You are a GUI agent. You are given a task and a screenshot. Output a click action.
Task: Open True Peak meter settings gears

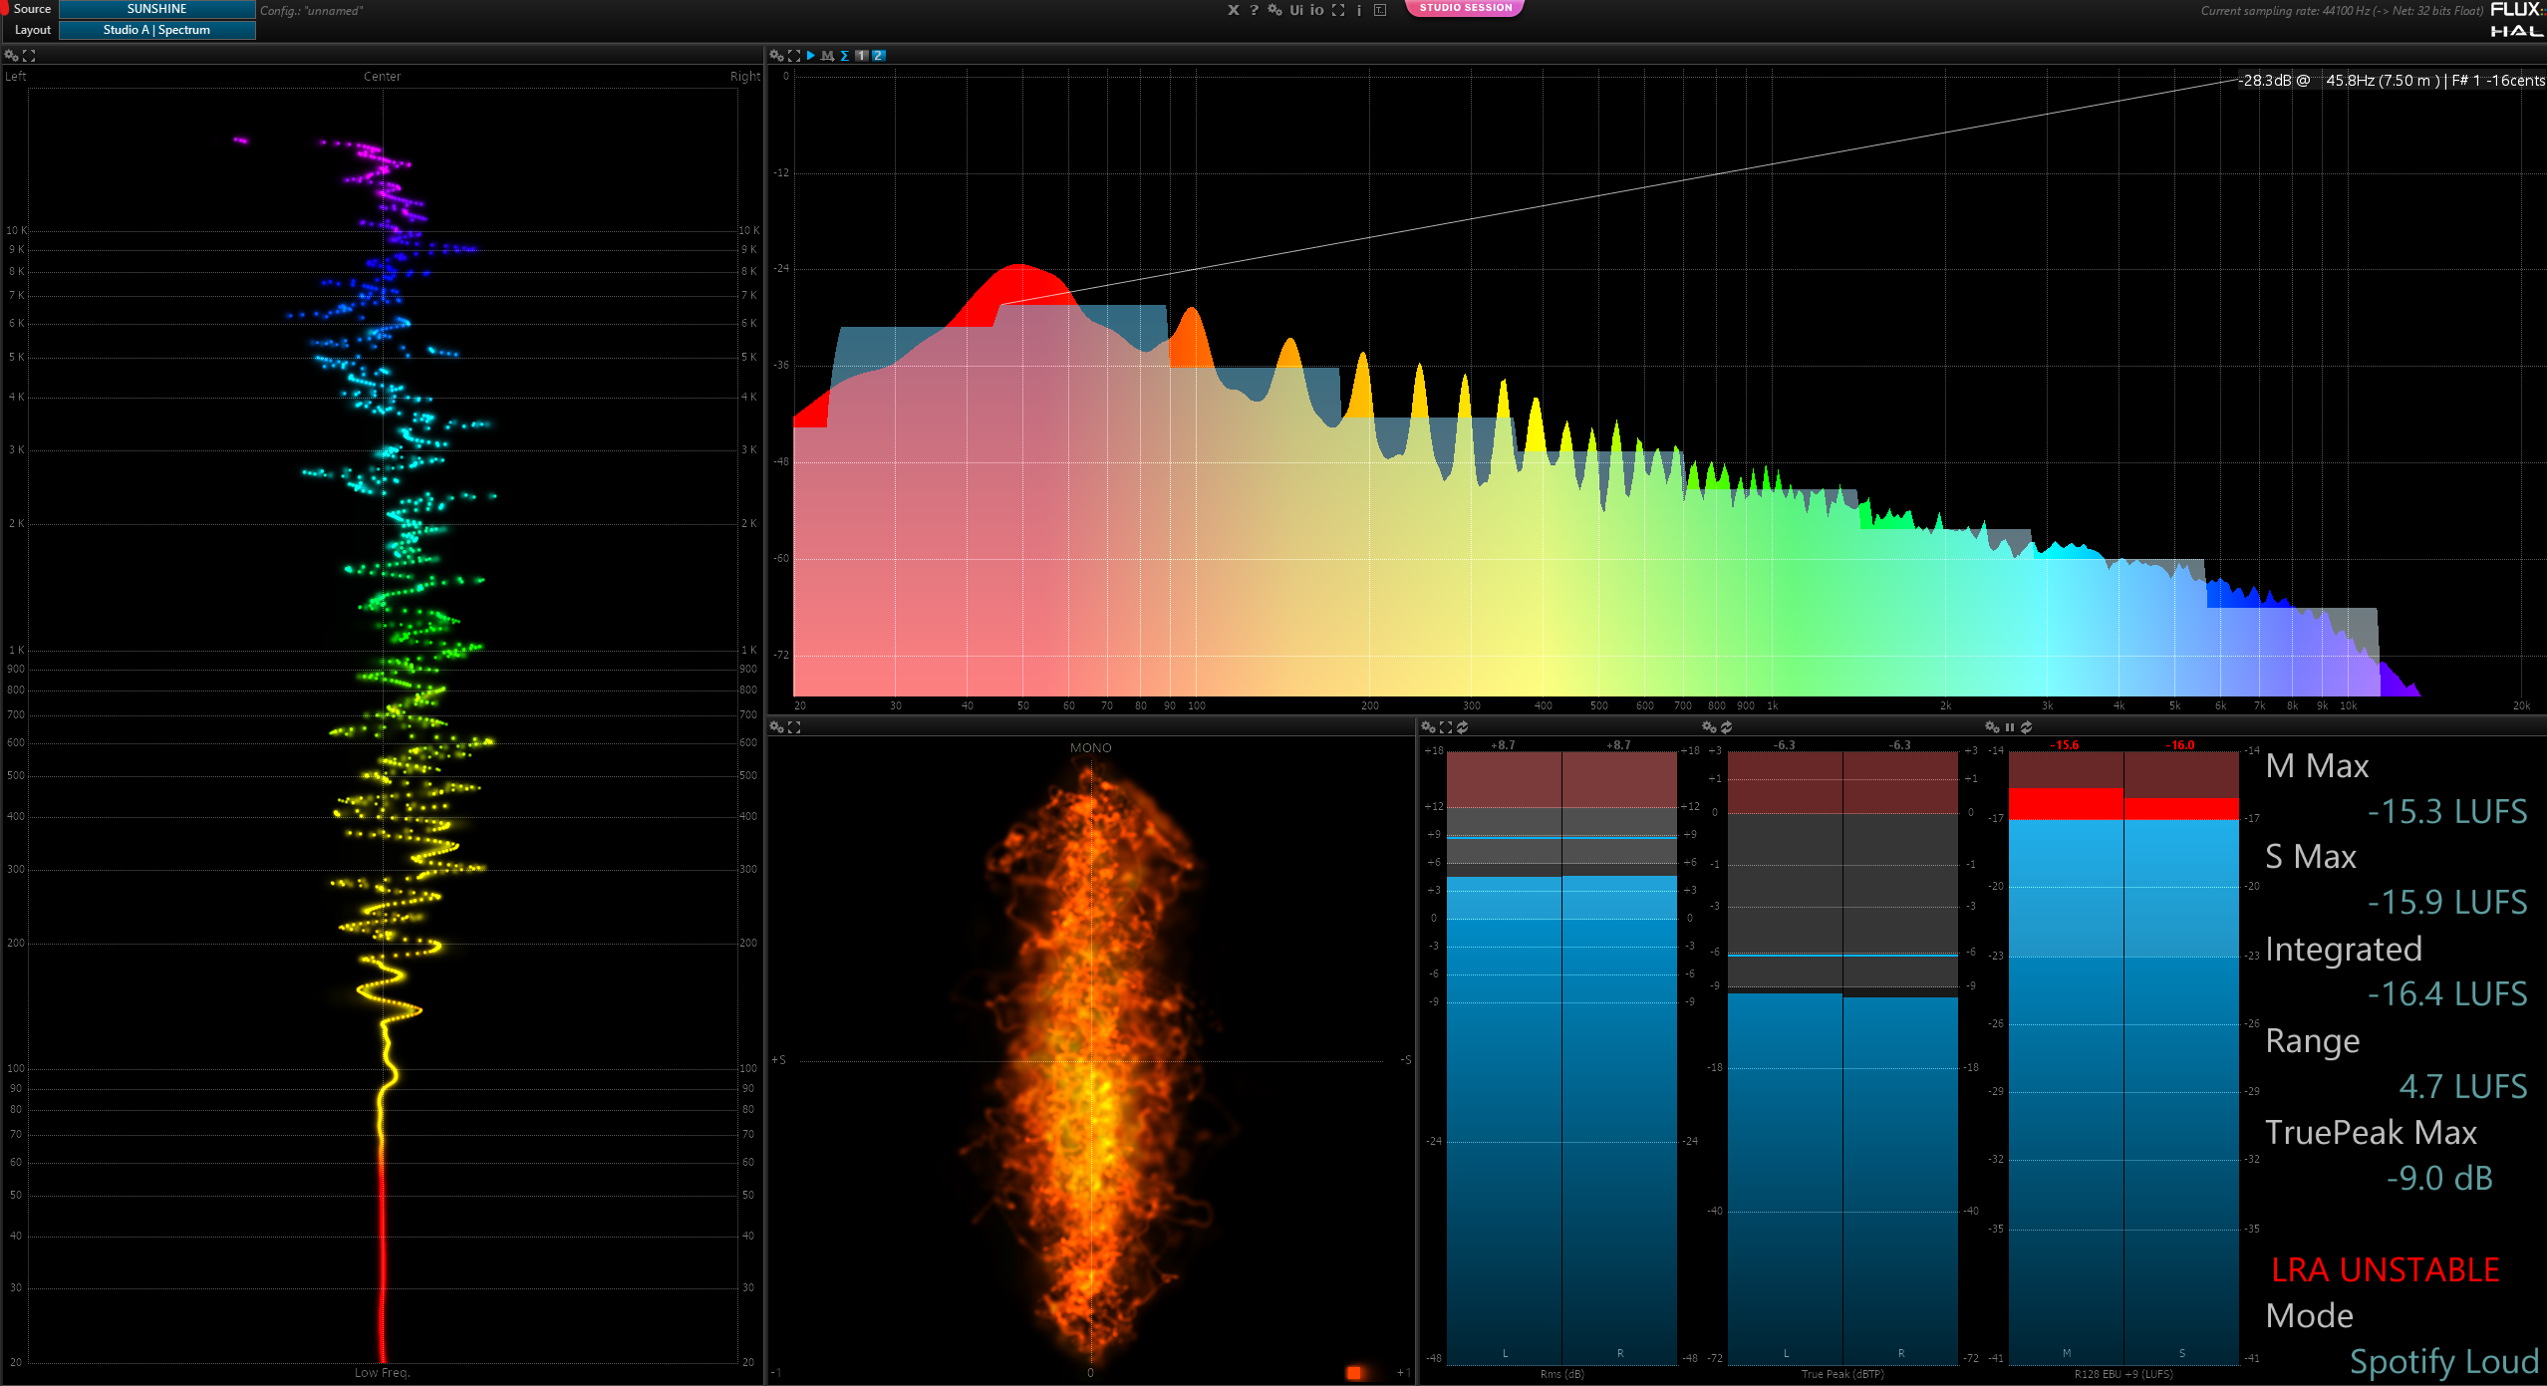tap(1709, 727)
